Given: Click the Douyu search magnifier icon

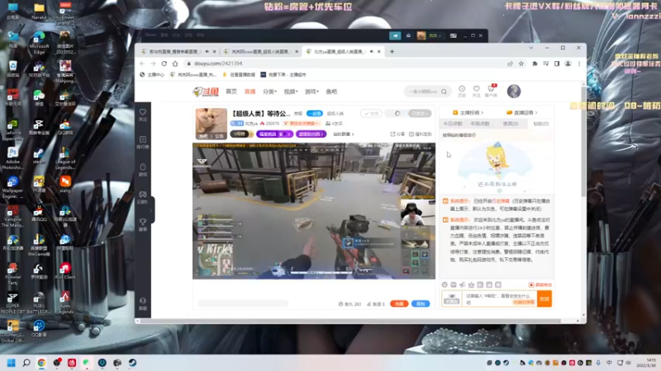Looking at the screenshot, I should click(444, 92).
